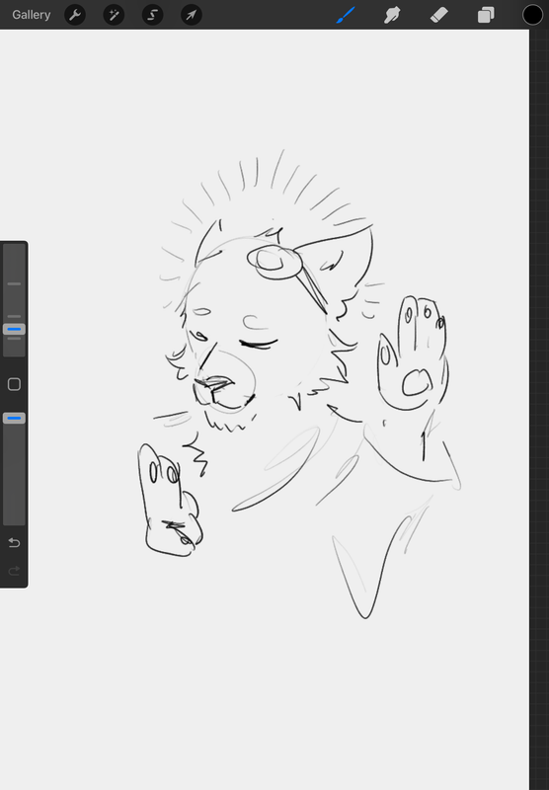Redo the last undone stroke

click(14, 571)
